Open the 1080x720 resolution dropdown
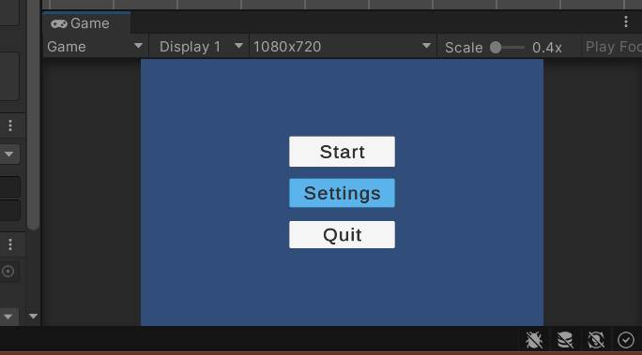The width and height of the screenshot is (642, 355). pyautogui.click(x=343, y=47)
